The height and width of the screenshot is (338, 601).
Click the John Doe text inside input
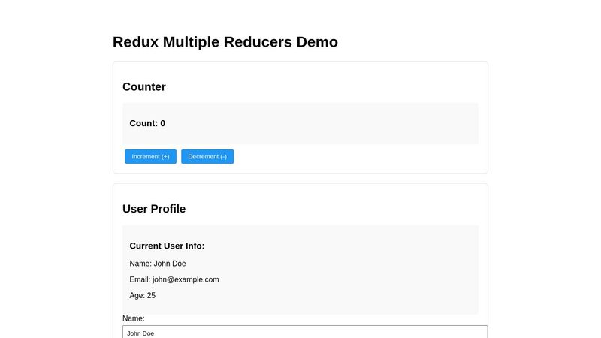pyautogui.click(x=140, y=333)
